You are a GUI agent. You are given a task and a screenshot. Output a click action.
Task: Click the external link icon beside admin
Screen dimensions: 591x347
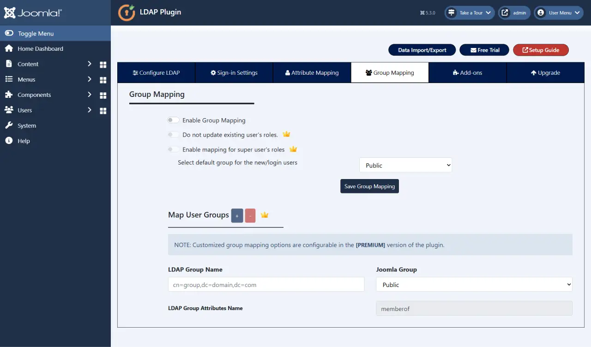[x=505, y=12]
